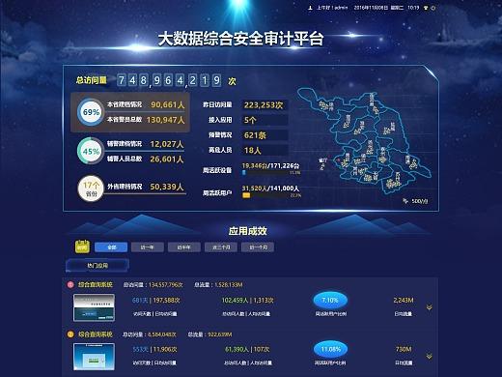Select the 近三个月 time filter
Screen dimensions: 502x377
click(221, 247)
